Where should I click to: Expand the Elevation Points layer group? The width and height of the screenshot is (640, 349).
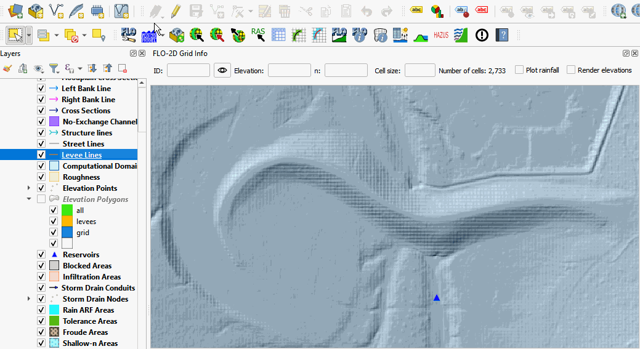pos(28,188)
